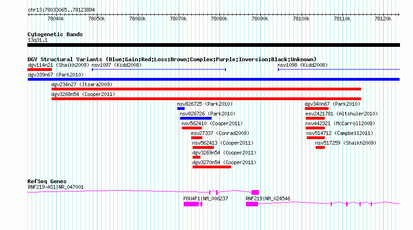
Task: Open dgv340n67 (Park2010) variant label
Action: click(332, 104)
